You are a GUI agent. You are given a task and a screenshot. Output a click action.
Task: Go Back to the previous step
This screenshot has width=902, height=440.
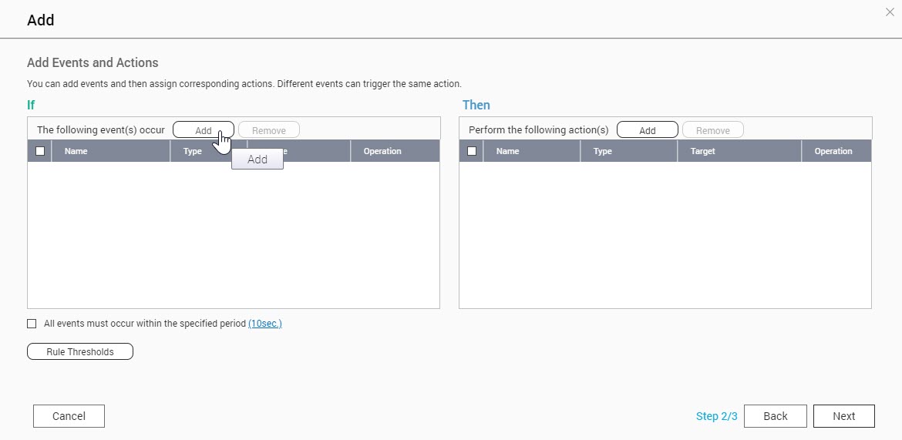point(775,416)
